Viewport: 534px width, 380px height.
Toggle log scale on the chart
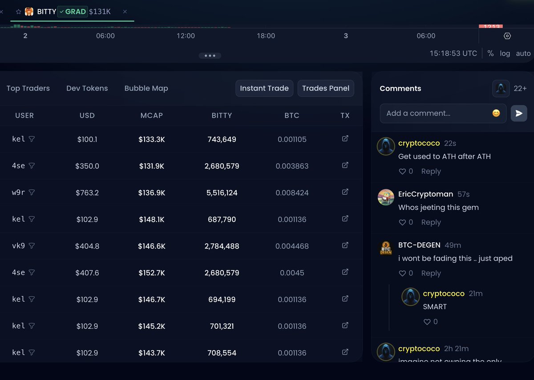click(505, 53)
